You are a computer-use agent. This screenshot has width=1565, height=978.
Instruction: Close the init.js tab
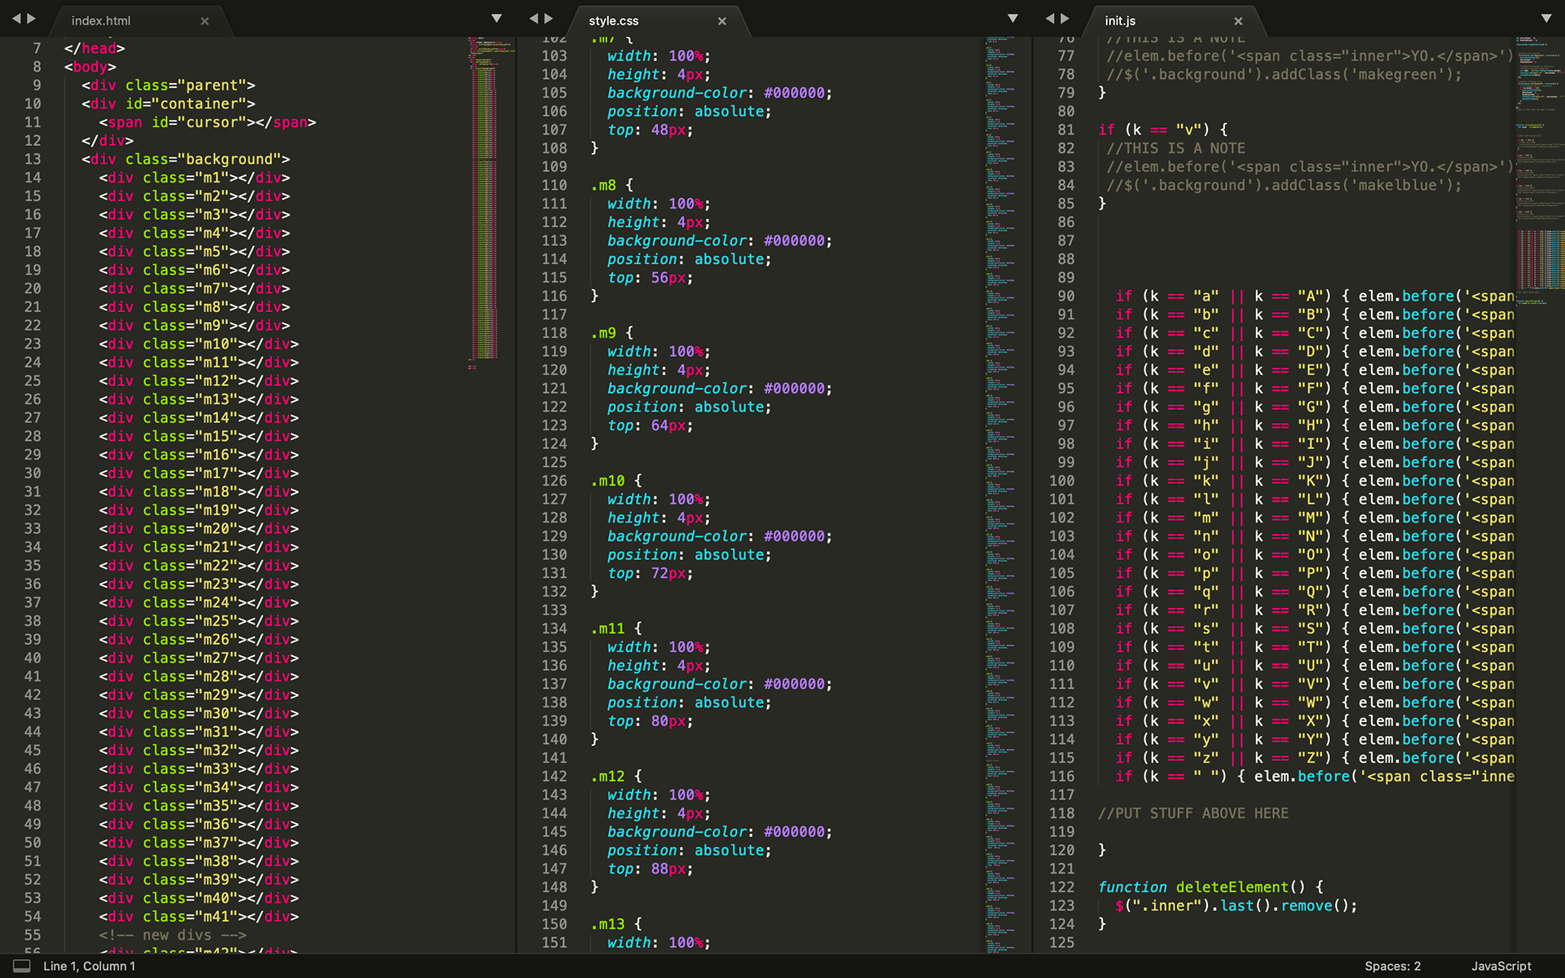click(x=1238, y=21)
